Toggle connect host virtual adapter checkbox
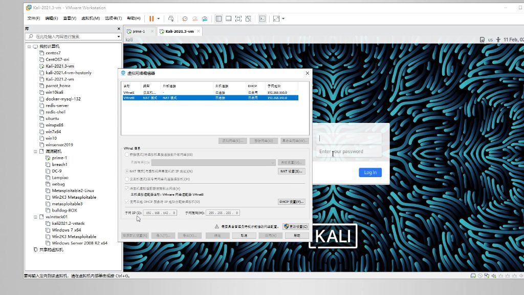 coord(127,188)
